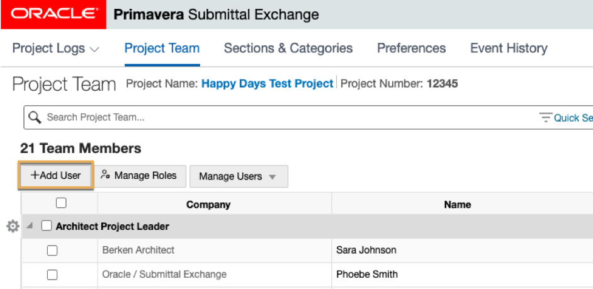Tick the Phoebe Smith row checkbox
The image size is (593, 289).
coord(52,275)
